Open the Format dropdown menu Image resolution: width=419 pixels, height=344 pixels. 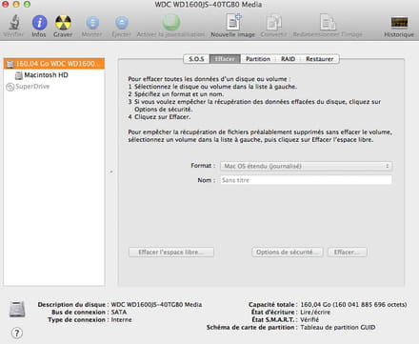point(306,166)
